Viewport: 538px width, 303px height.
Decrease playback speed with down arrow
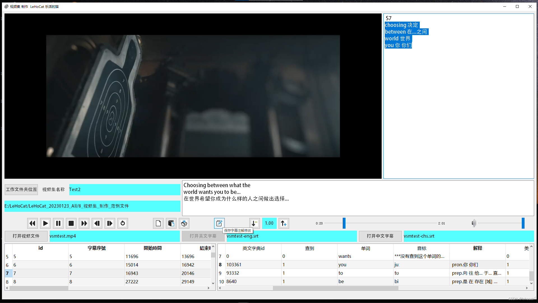(x=254, y=223)
